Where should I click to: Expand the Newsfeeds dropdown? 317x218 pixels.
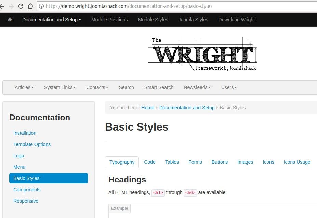(x=197, y=87)
